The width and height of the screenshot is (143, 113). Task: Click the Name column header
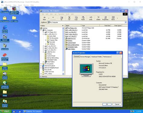pyautogui.click(x=73, y=26)
